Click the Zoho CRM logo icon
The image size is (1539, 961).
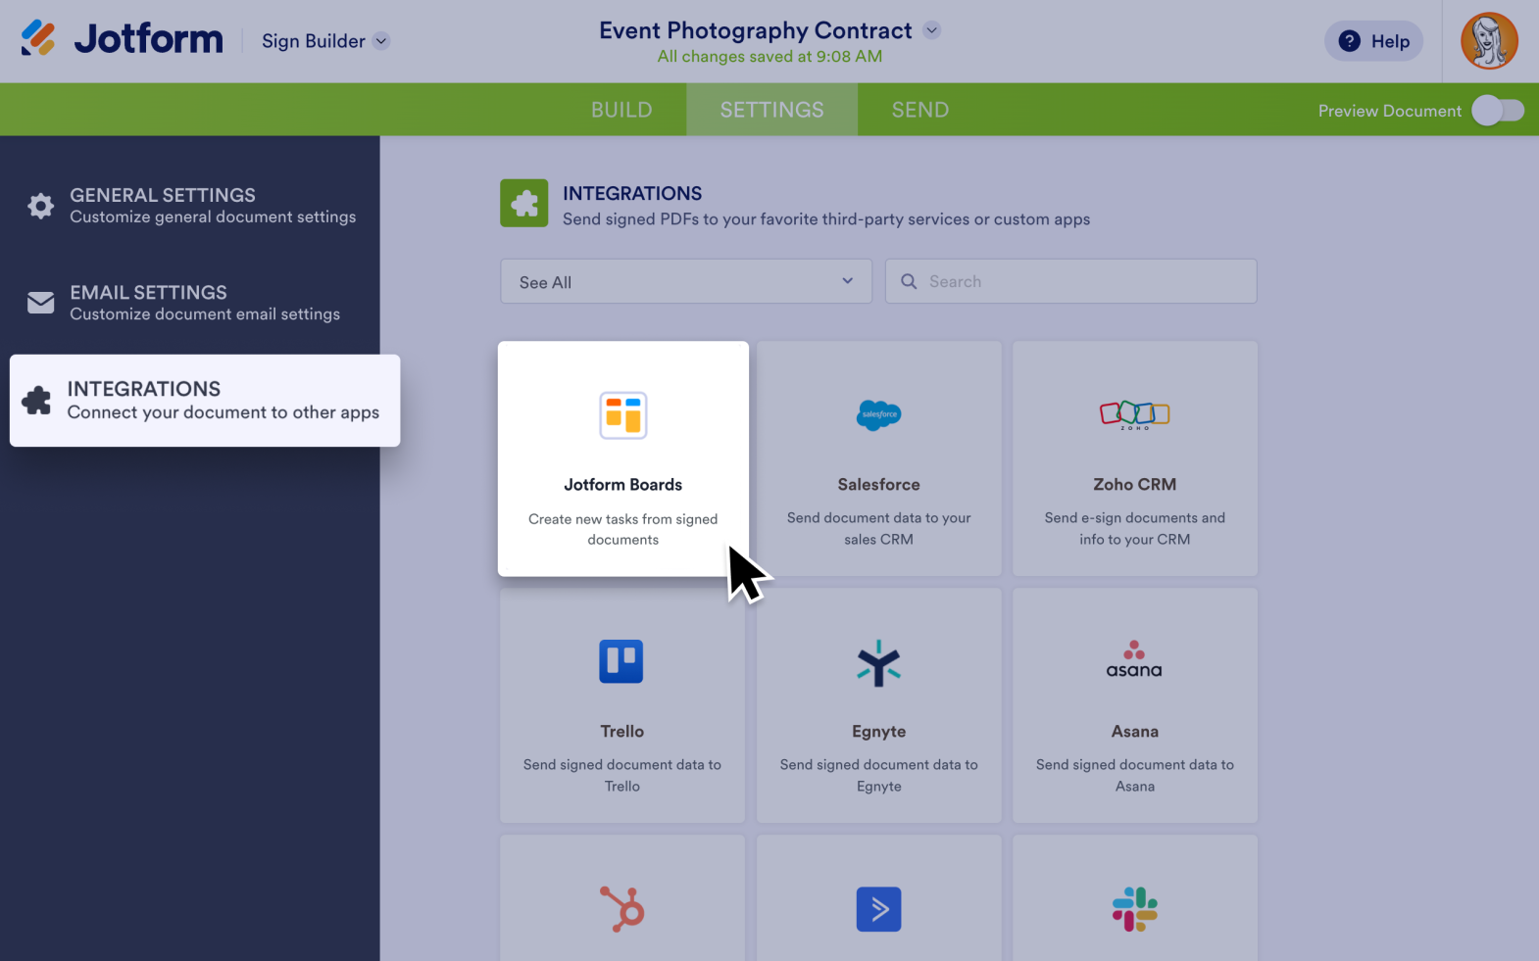(1135, 415)
